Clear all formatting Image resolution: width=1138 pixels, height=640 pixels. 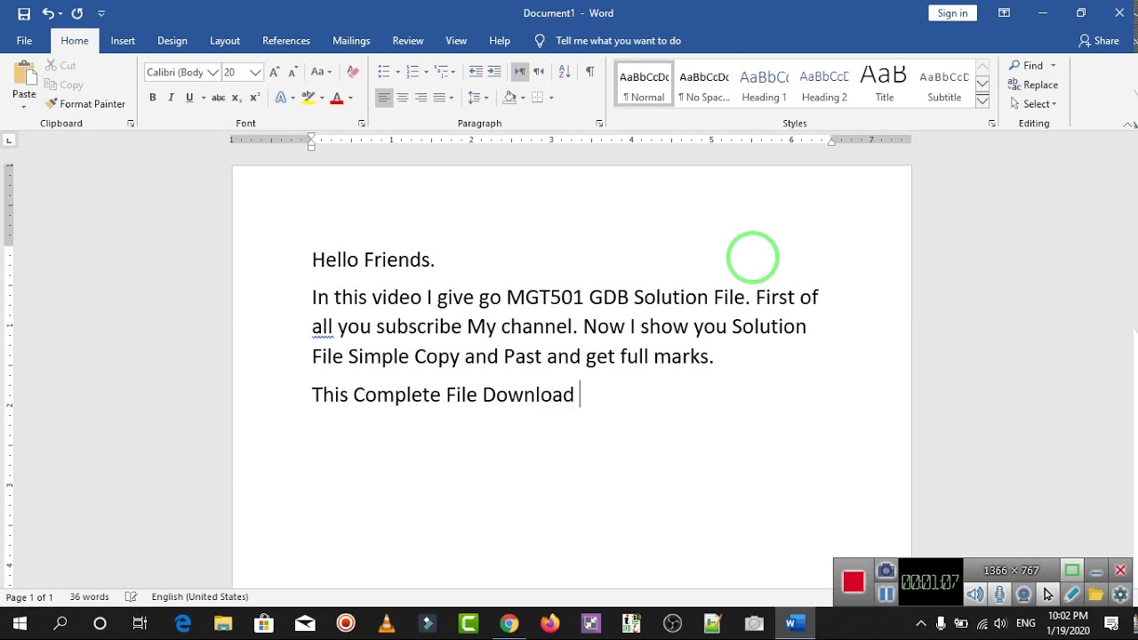click(353, 72)
